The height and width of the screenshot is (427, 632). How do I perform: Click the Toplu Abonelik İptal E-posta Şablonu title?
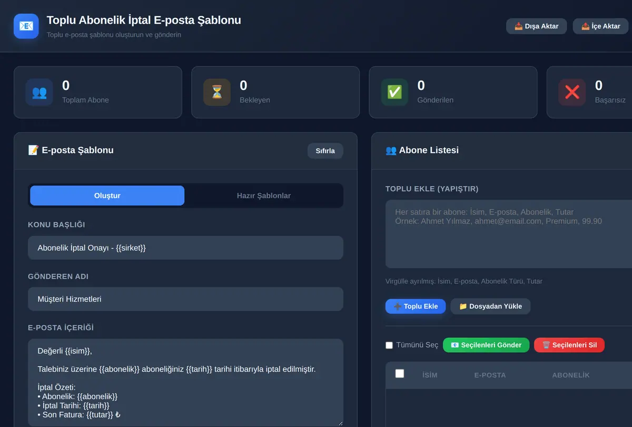click(x=144, y=21)
